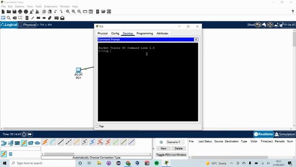Select the Multiuser cloud device category

point(37,143)
